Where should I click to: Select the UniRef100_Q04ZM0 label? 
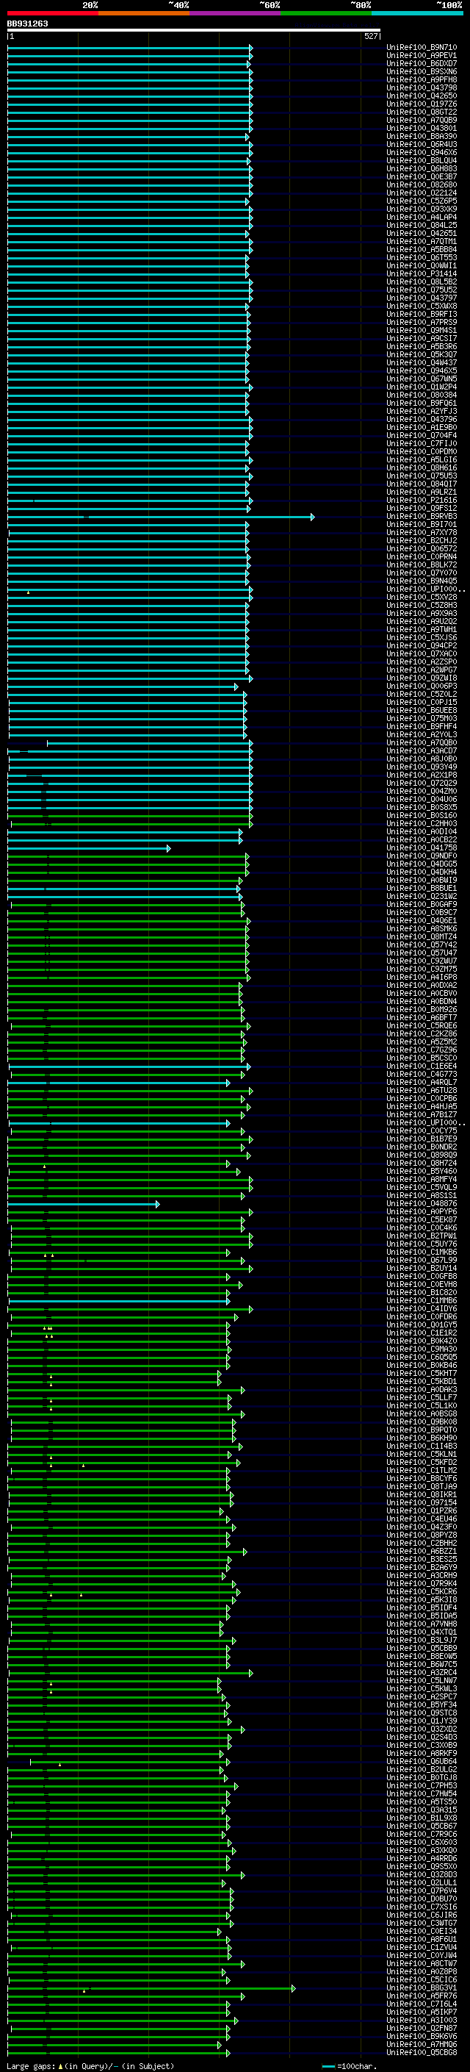pyautogui.click(x=422, y=792)
